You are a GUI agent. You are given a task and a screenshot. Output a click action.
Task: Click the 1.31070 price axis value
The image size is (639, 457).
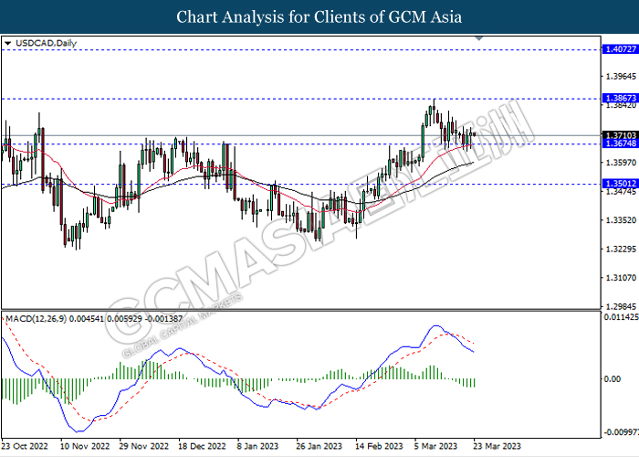coord(621,278)
